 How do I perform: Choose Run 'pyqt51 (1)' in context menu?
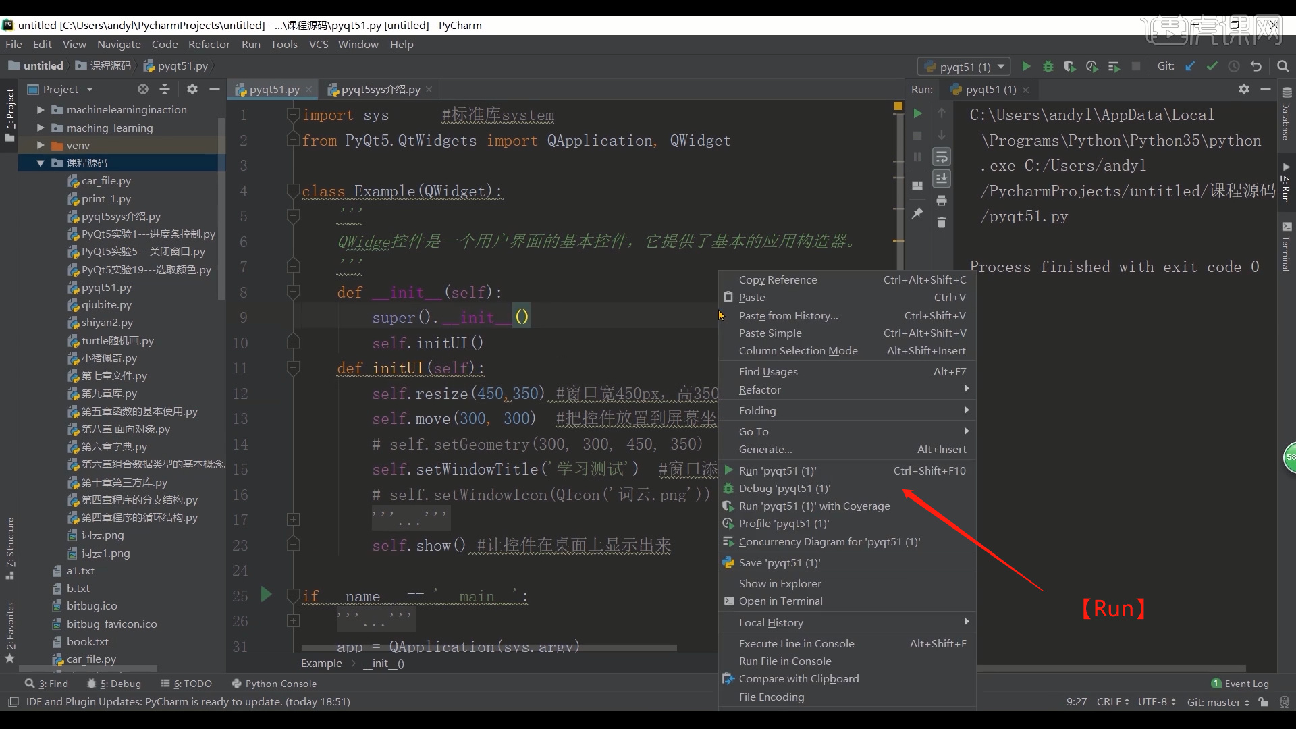847,470
